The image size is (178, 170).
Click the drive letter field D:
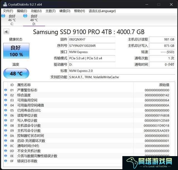(92, 65)
